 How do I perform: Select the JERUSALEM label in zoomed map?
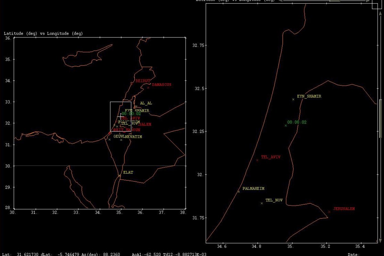344,209
